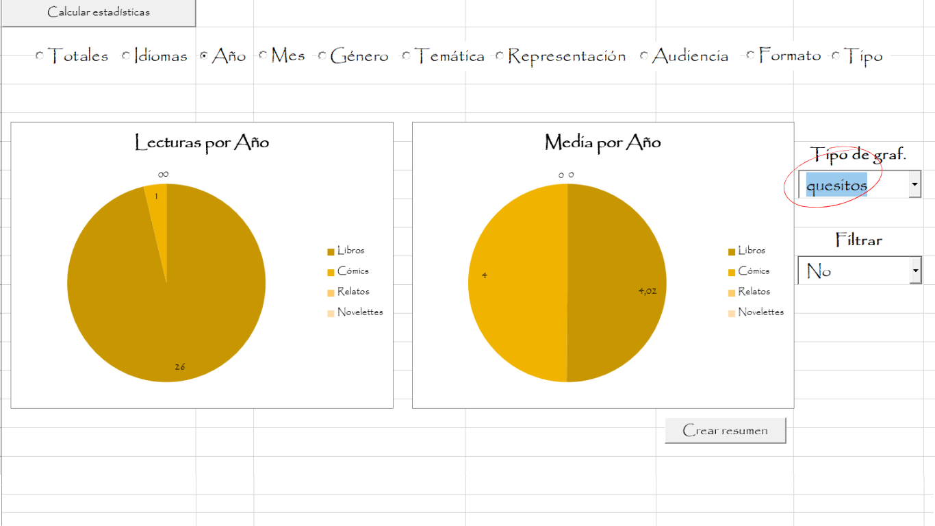Viewport: 935px width, 526px height.
Task: Click the Cómics legend swatch in Media chart
Action: point(732,273)
